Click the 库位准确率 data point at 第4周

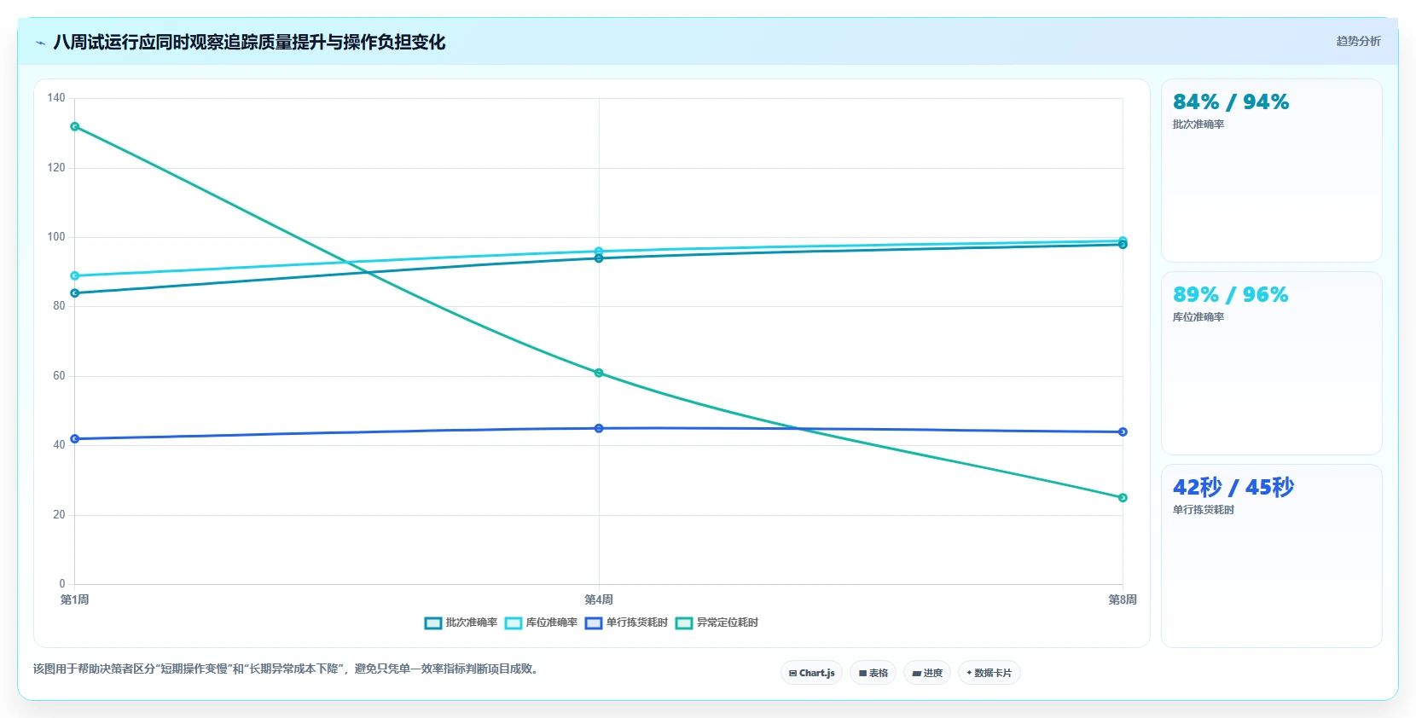click(x=599, y=252)
